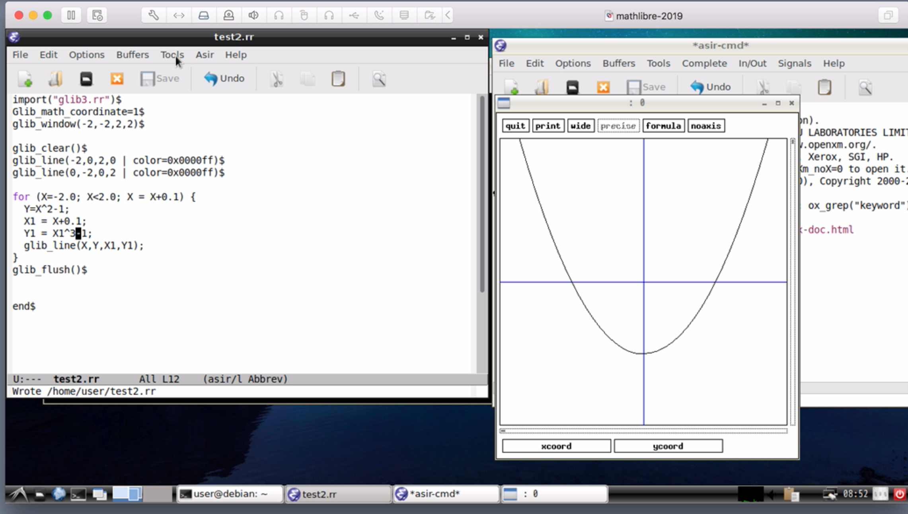The height and width of the screenshot is (514, 908).
Task: Click the VM snapshot icon beside the pause button
Action: pyautogui.click(x=97, y=15)
